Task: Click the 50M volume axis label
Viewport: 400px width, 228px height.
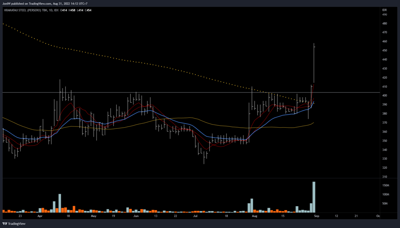Action: click(x=385, y=203)
